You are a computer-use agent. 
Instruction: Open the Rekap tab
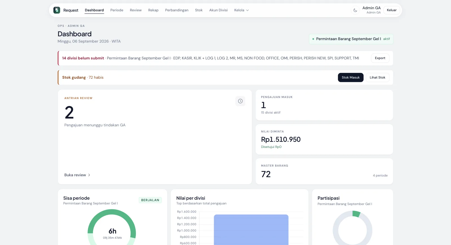coord(153,10)
